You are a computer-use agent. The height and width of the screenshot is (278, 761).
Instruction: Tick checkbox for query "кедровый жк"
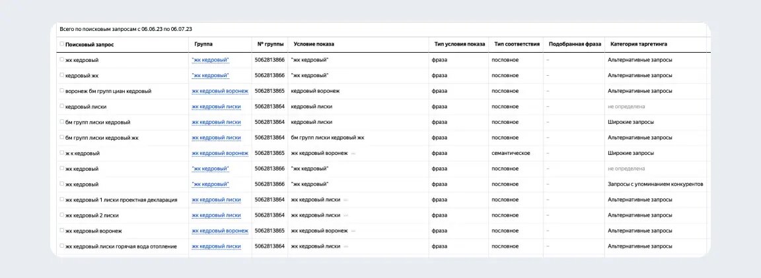(x=61, y=75)
